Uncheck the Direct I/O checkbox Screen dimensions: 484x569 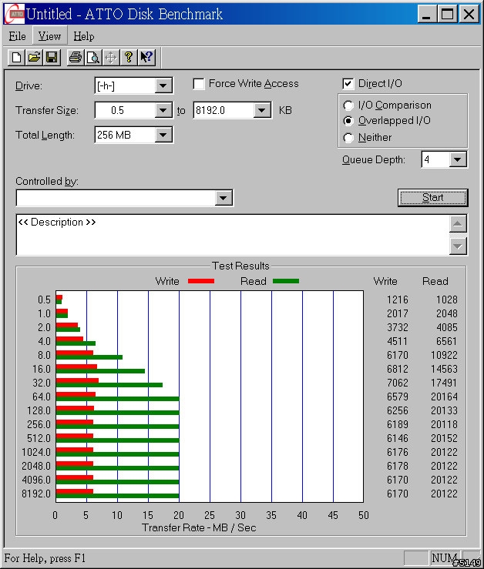tap(348, 84)
